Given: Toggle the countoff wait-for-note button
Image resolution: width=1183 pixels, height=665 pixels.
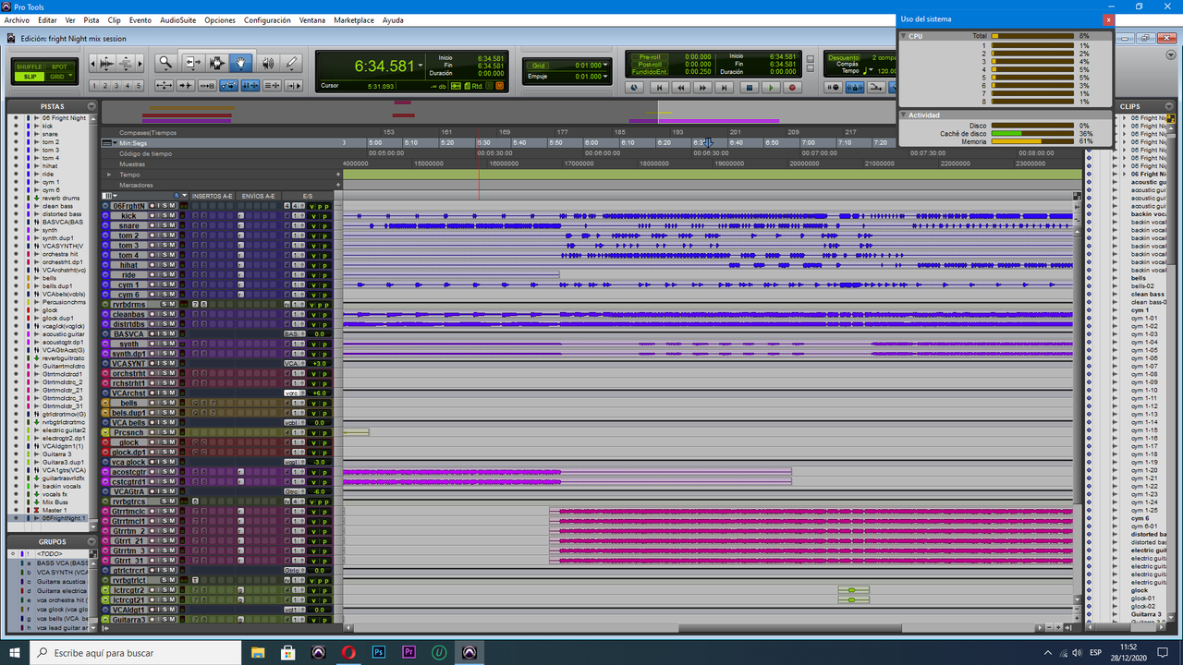Looking at the screenshot, I should 833,88.
